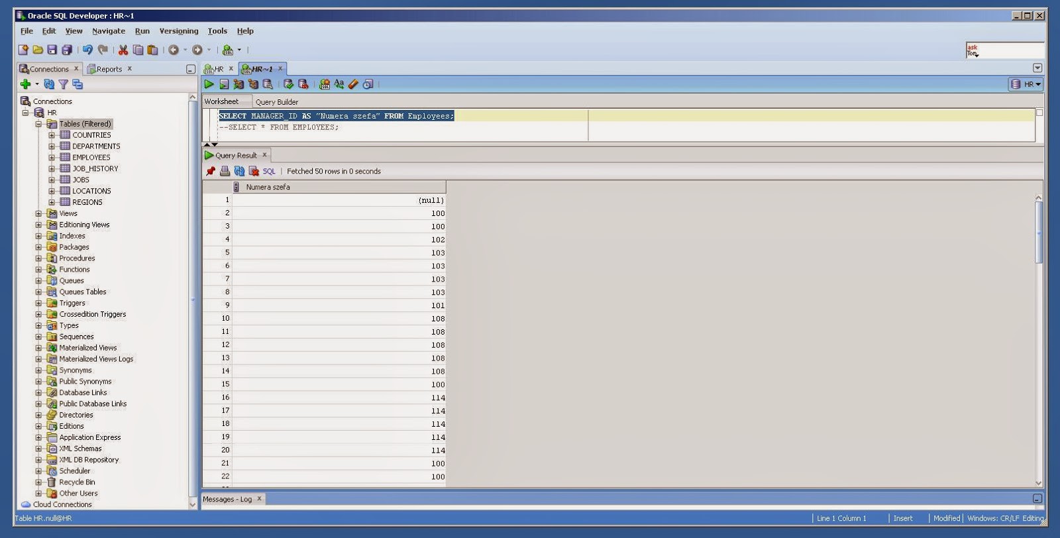Close the Query Result tab
Screen dimensions: 1060x538
pyautogui.click(x=264, y=155)
